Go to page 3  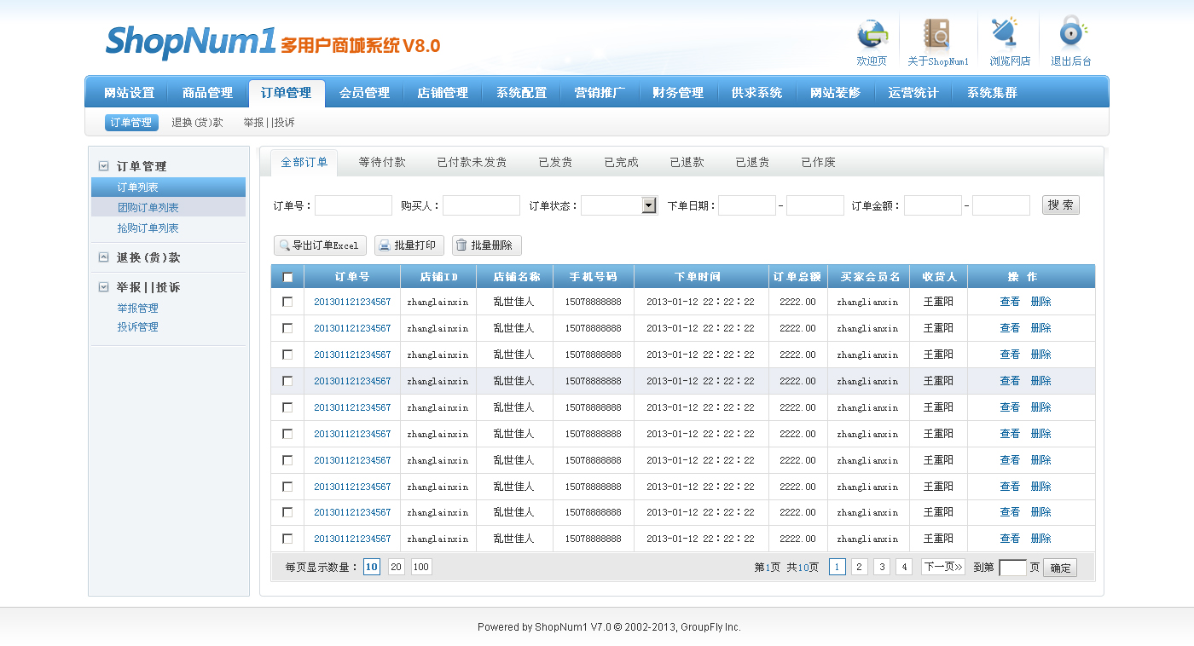882,567
